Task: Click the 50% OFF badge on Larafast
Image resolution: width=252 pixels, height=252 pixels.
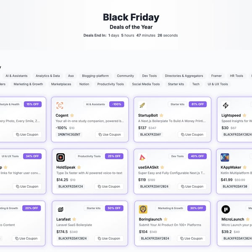Action: tap(114, 208)
